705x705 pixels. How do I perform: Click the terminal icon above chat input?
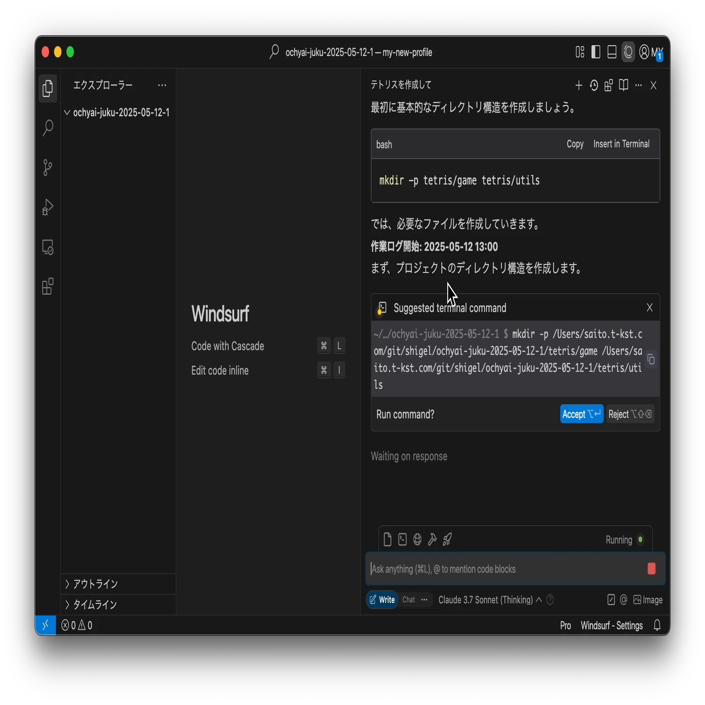pos(402,539)
